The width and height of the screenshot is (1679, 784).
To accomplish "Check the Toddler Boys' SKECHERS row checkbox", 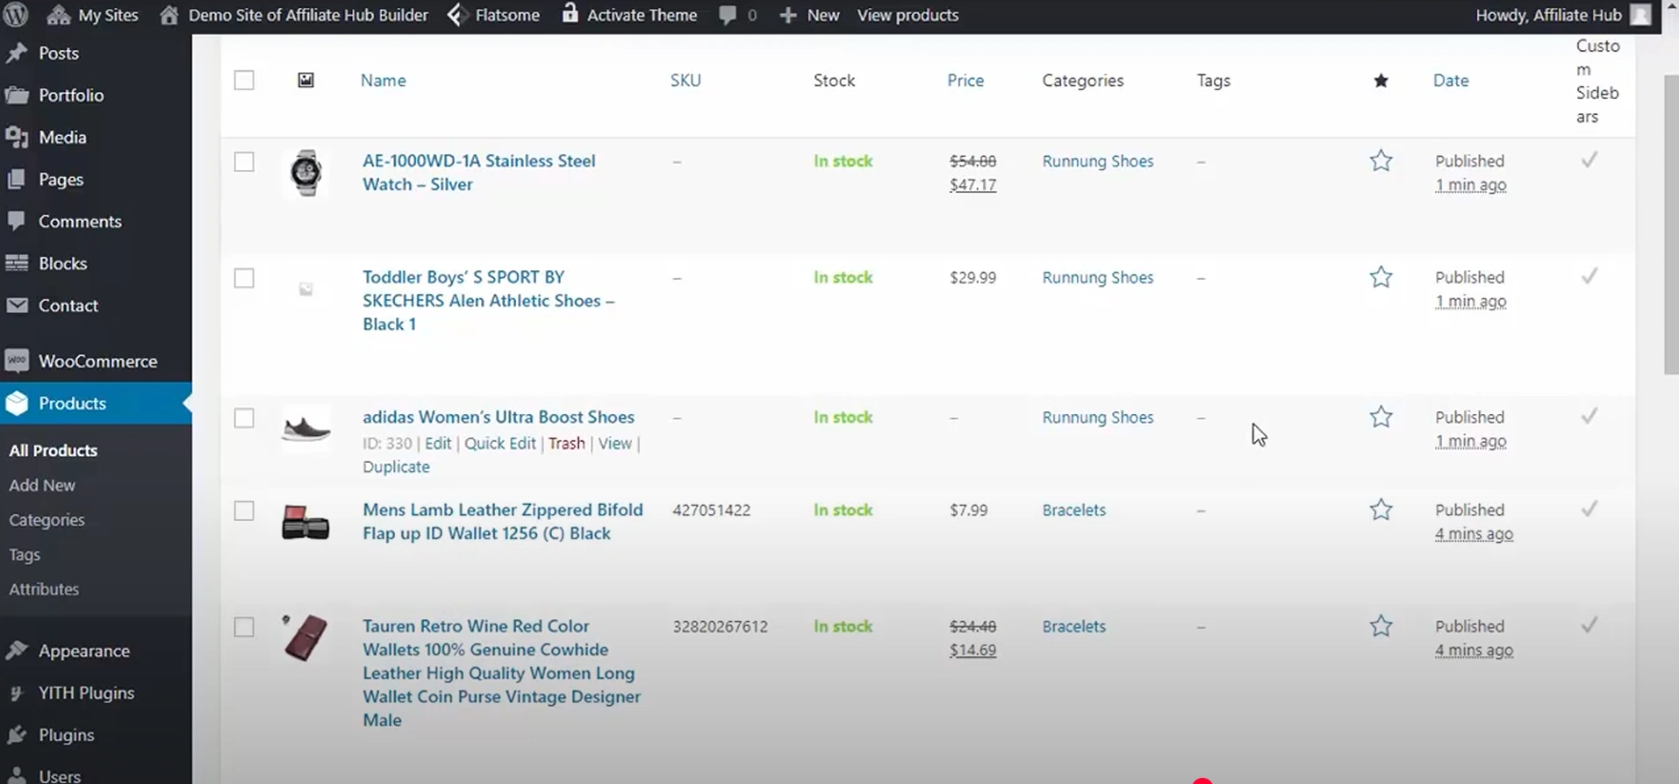I will 244,278.
